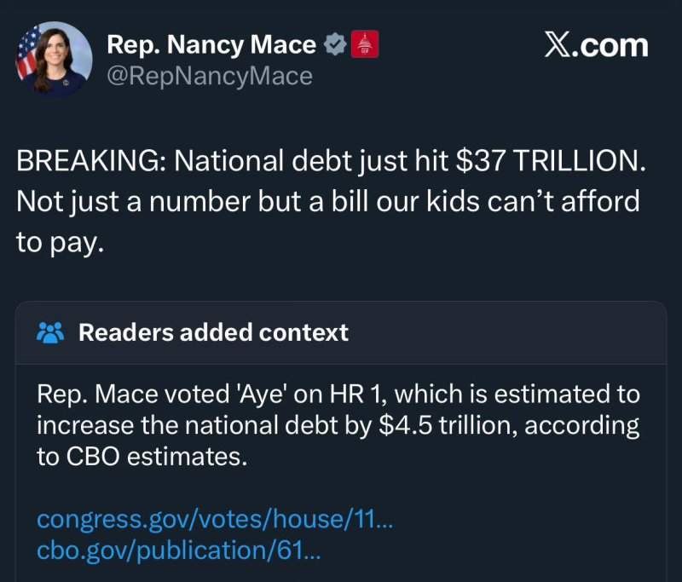Click the note text about HR 1 vote
The height and width of the screenshot is (582, 682).
338,425
